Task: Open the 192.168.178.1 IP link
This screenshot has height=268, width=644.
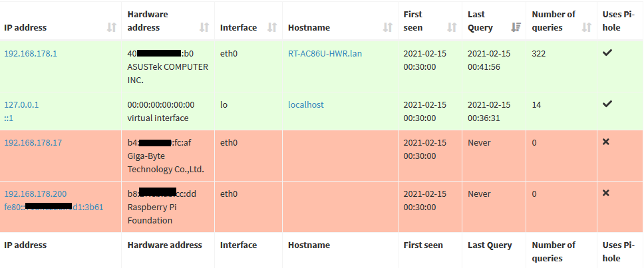Action: point(31,54)
